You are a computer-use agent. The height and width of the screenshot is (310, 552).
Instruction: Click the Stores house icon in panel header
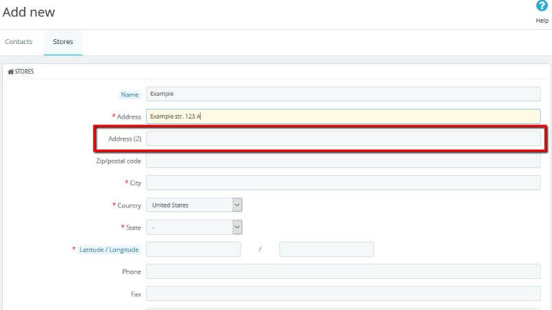pyautogui.click(x=10, y=72)
